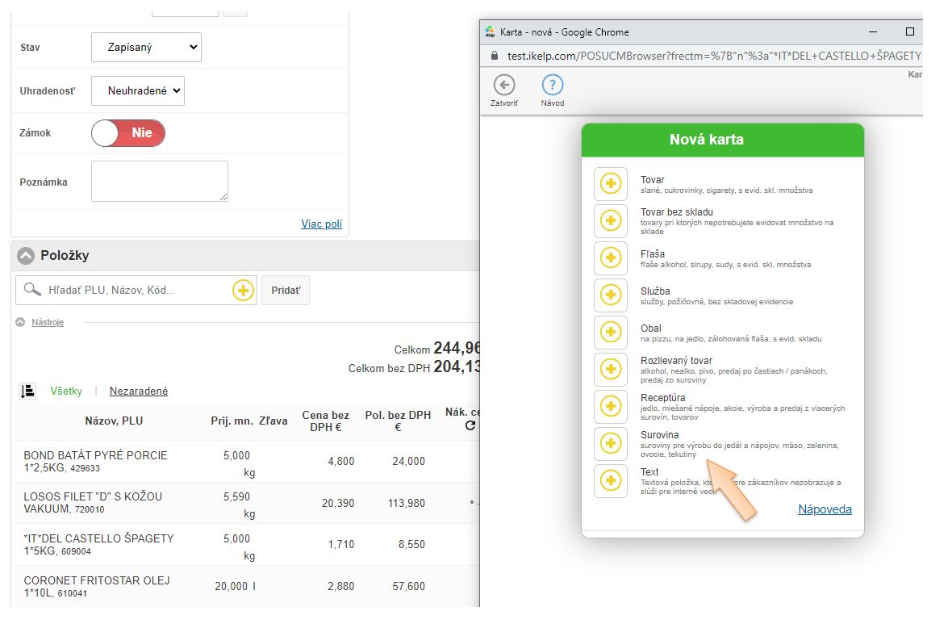
Task: Open the Návod help icon
Action: tap(552, 86)
